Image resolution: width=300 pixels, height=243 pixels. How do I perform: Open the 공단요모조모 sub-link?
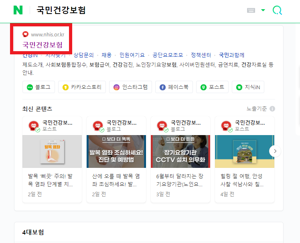tap(168, 55)
